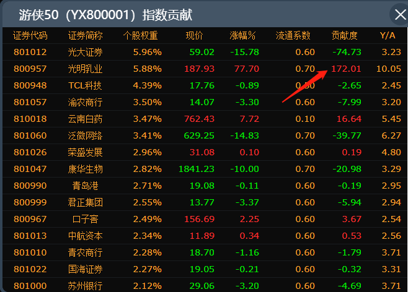The image size is (408, 292).
Task: Click price 156.69 for 口子窖
Action: pyautogui.click(x=199, y=219)
